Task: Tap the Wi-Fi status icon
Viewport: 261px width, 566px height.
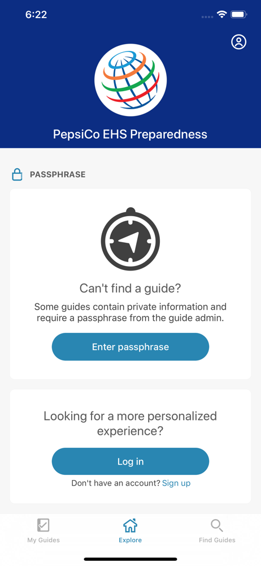Action: point(221,15)
